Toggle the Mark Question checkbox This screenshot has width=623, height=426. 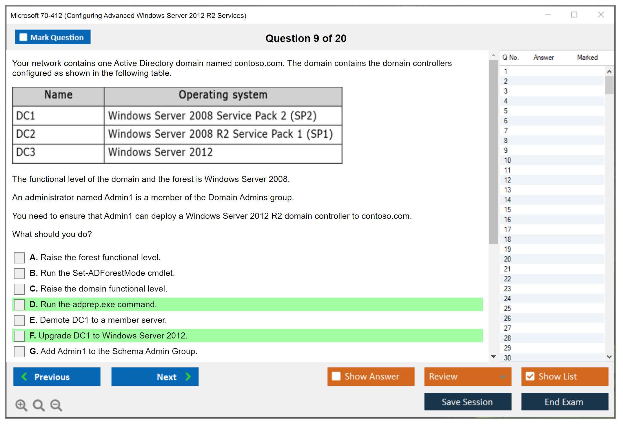[23, 37]
